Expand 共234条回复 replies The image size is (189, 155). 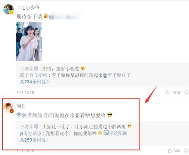tap(34, 82)
